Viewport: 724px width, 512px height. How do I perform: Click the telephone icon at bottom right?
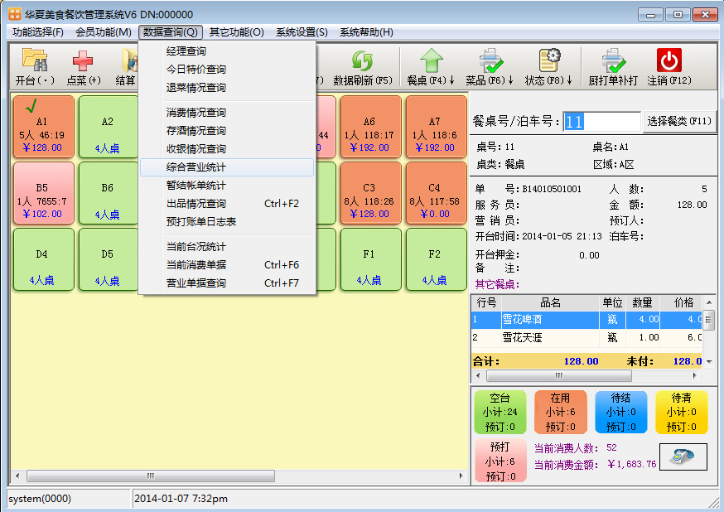pyautogui.click(x=683, y=456)
